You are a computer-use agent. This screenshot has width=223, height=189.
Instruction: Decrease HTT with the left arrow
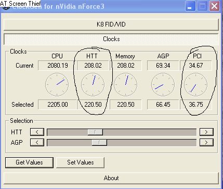coord(37,132)
